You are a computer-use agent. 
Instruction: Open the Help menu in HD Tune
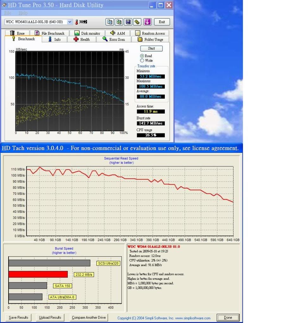23,13
